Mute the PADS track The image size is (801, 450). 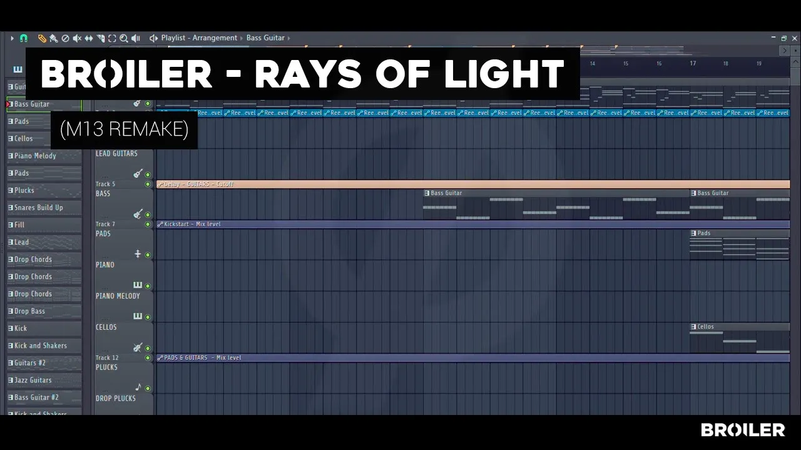coord(148,255)
